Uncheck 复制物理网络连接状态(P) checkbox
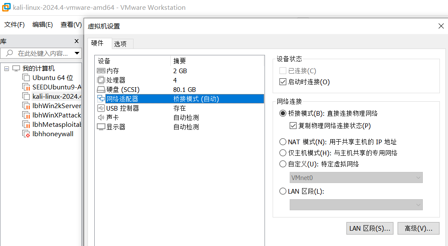448x246 pixels. point(293,126)
